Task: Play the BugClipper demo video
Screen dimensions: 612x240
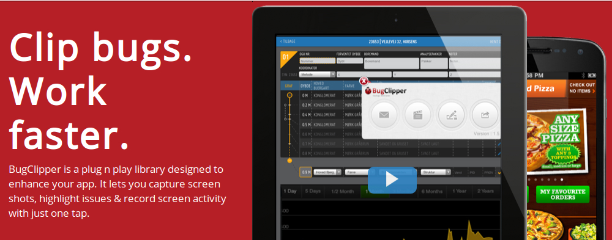Action: 392,180
